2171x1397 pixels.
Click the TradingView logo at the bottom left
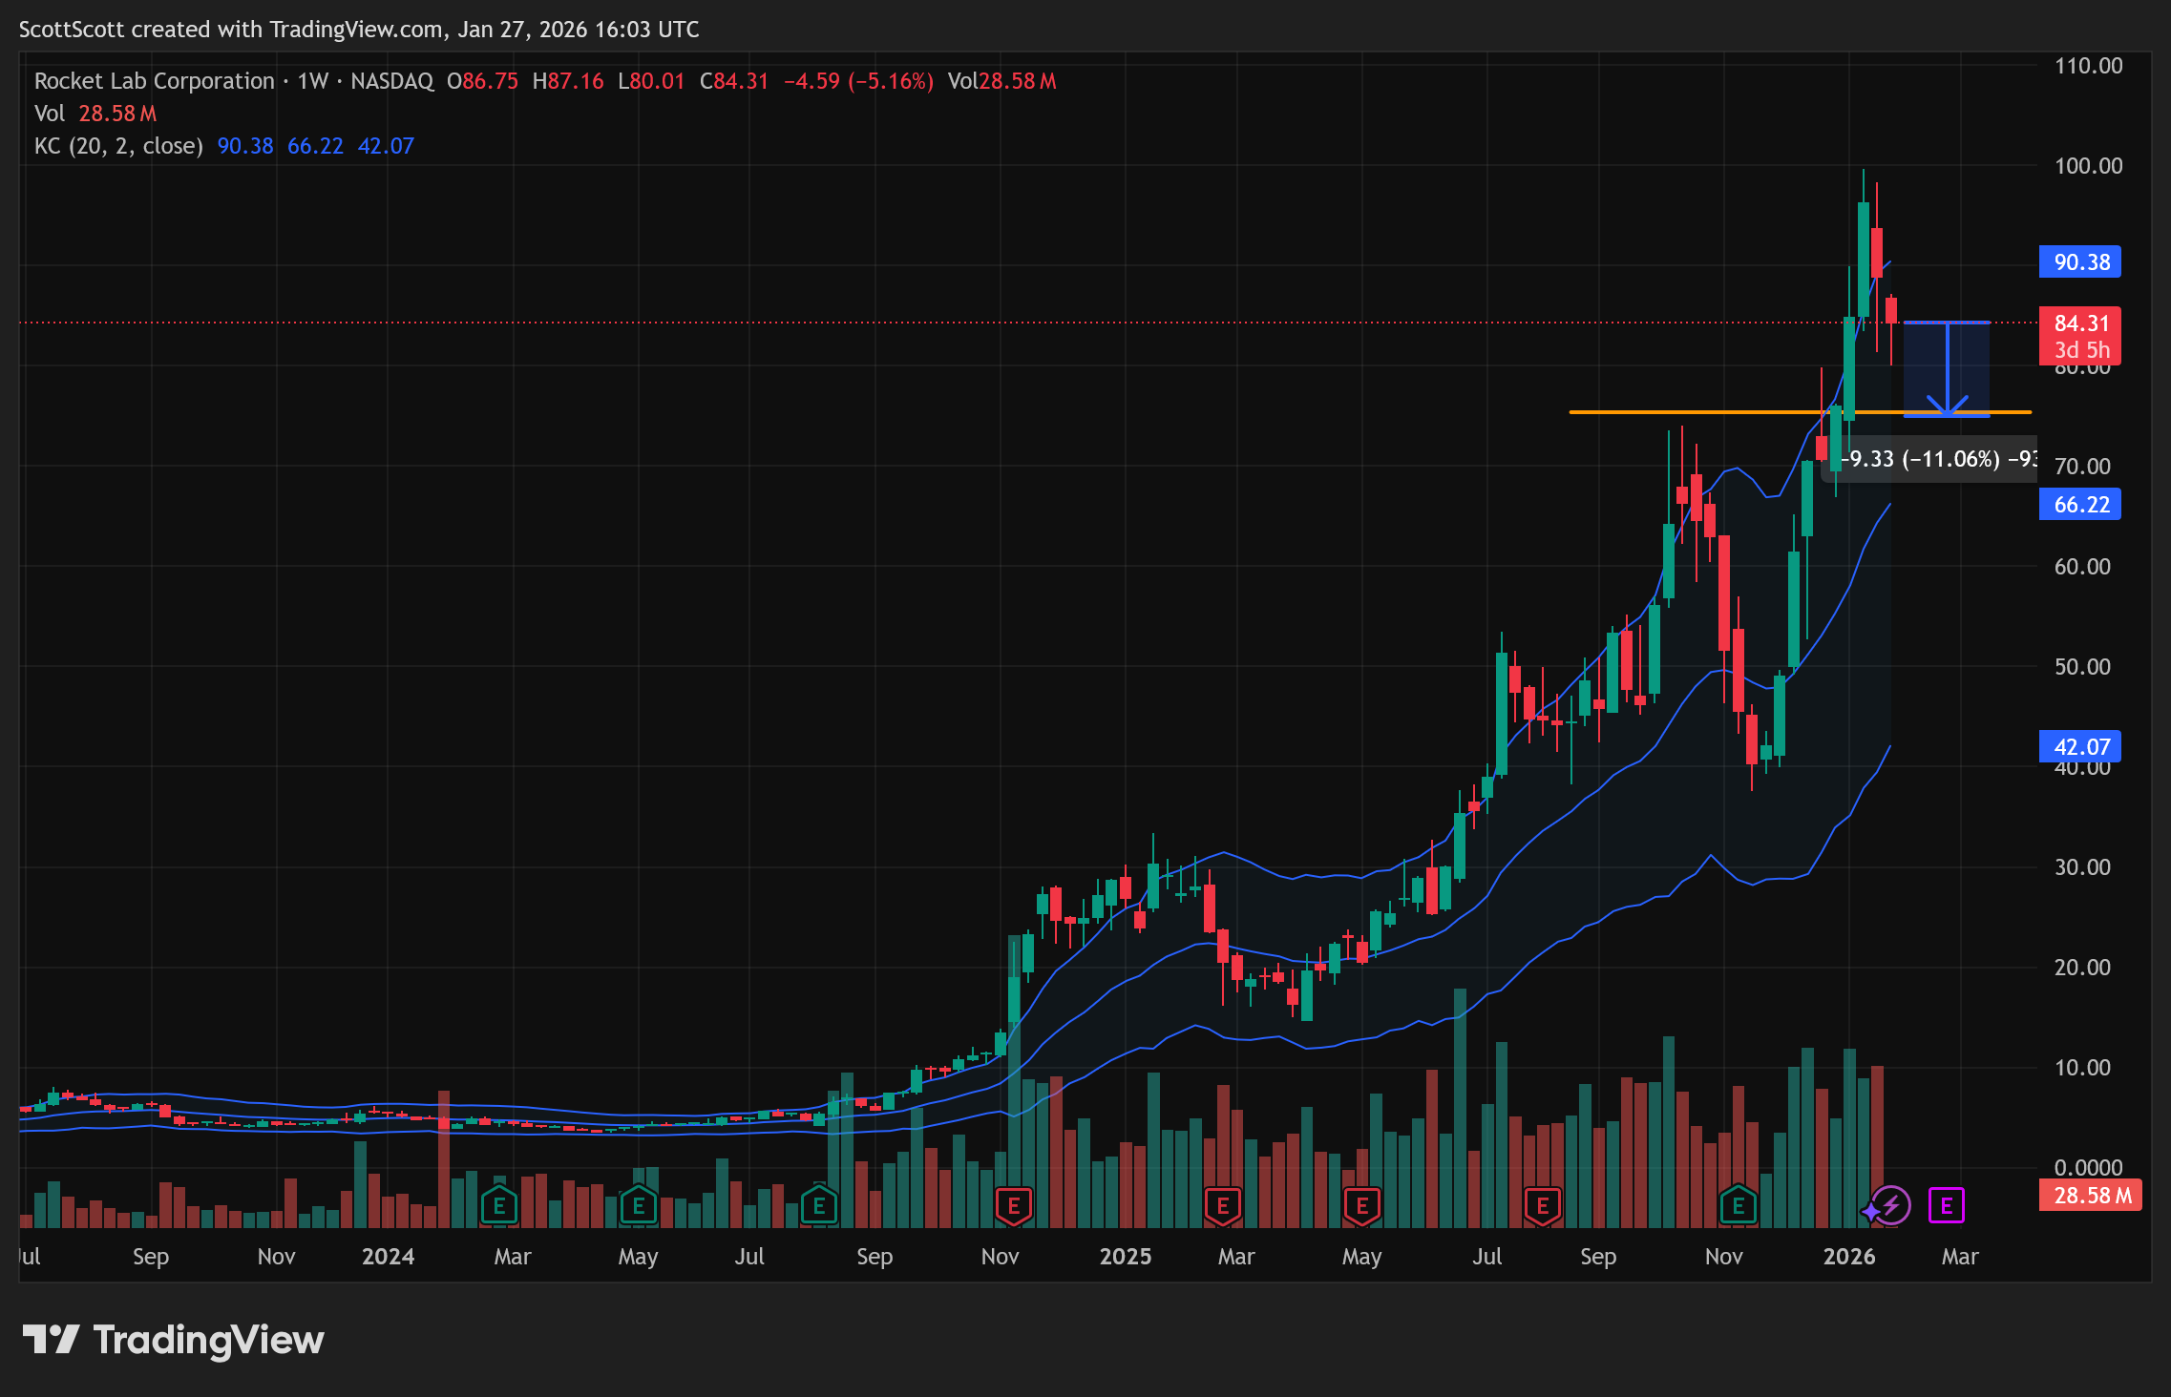coord(173,1340)
